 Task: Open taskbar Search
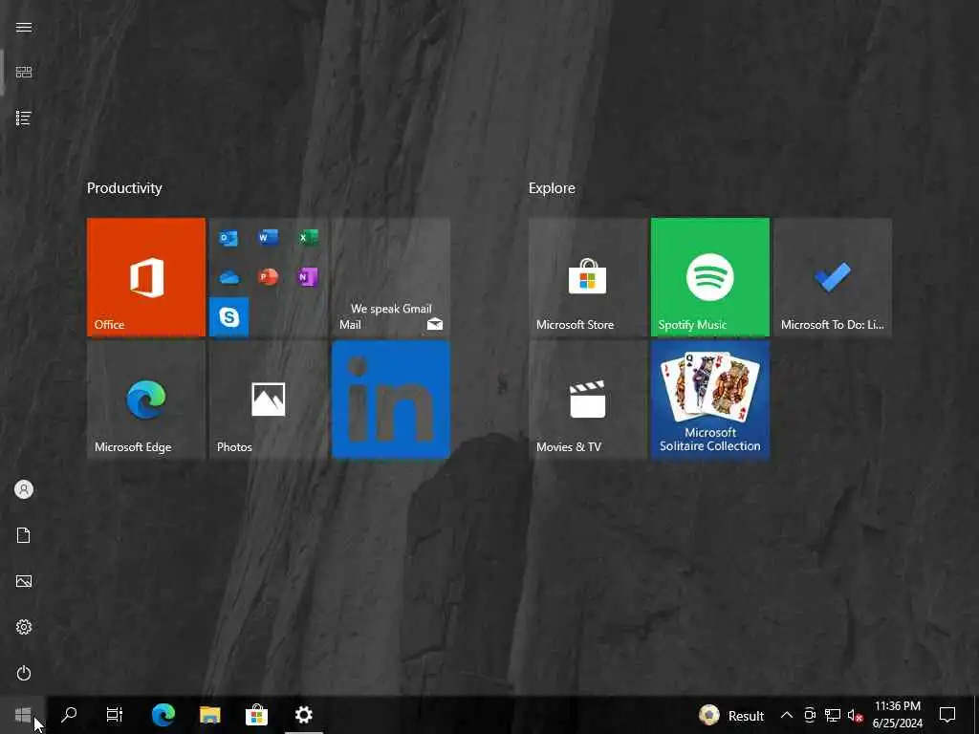coord(69,715)
